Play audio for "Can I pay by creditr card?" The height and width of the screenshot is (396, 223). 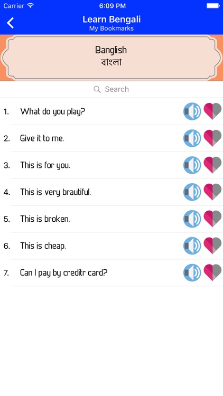click(x=192, y=273)
